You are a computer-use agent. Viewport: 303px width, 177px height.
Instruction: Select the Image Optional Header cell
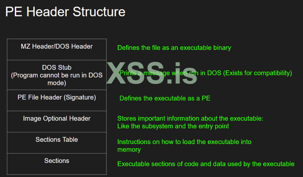point(57,122)
